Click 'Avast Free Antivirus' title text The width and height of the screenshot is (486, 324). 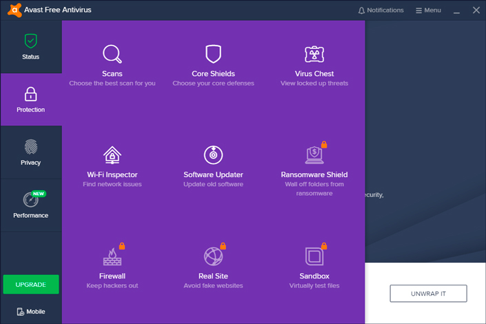click(x=58, y=10)
